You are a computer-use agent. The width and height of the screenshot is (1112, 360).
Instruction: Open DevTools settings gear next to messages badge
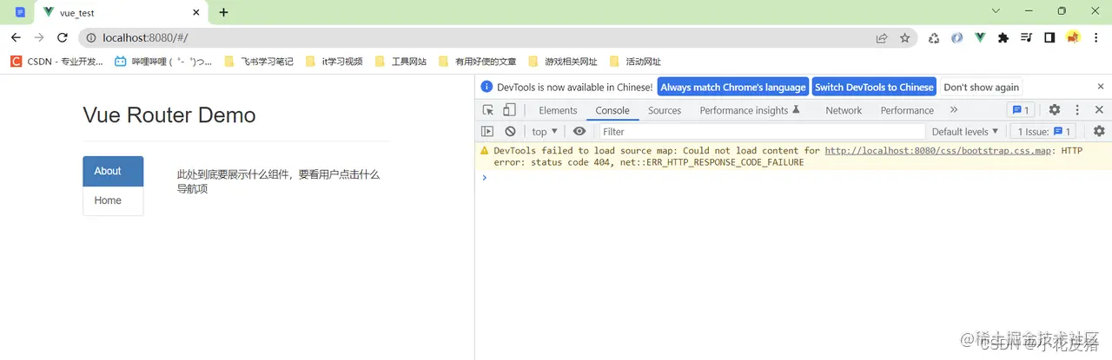(x=1054, y=110)
